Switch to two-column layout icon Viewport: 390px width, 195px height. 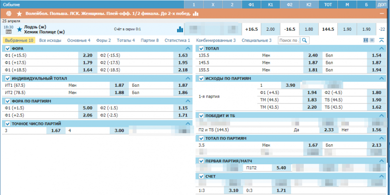366,40
